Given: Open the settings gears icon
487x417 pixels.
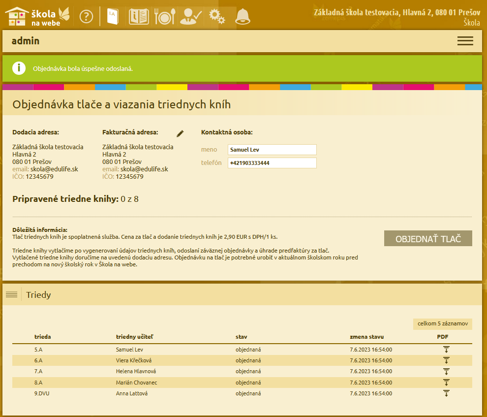Looking at the screenshot, I should tap(217, 16).
